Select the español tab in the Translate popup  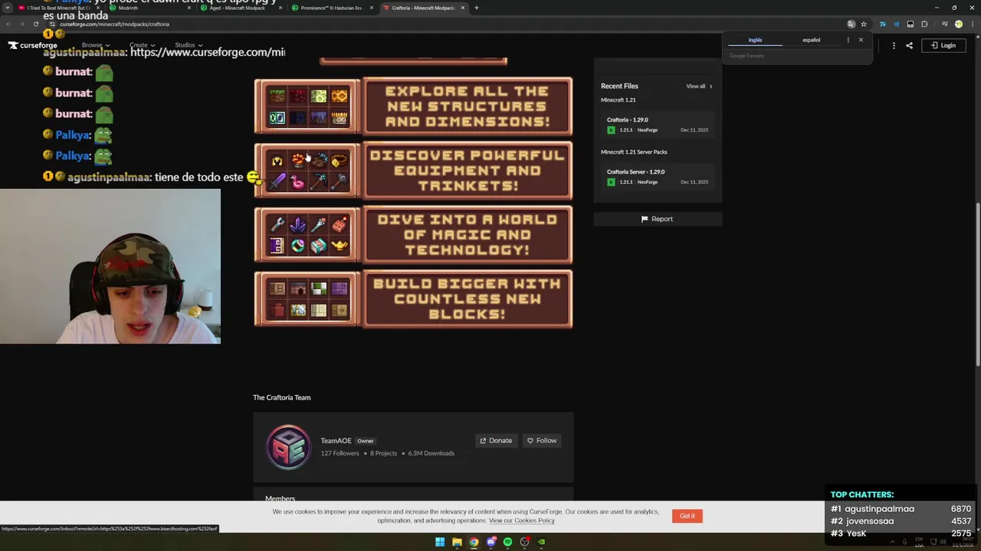pyautogui.click(x=811, y=40)
